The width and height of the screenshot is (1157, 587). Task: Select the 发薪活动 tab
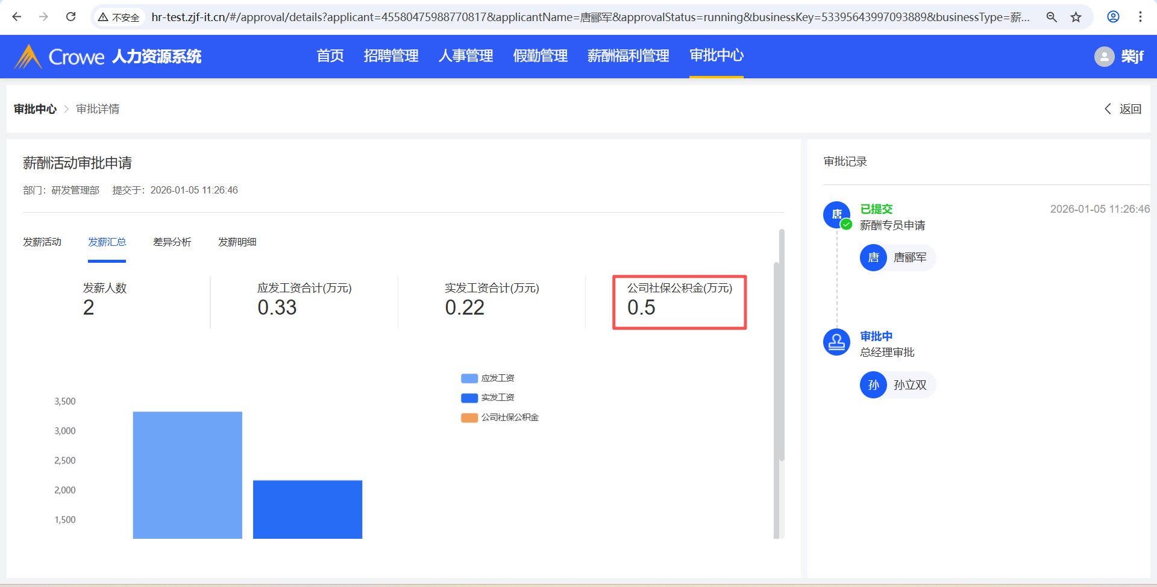(x=42, y=242)
